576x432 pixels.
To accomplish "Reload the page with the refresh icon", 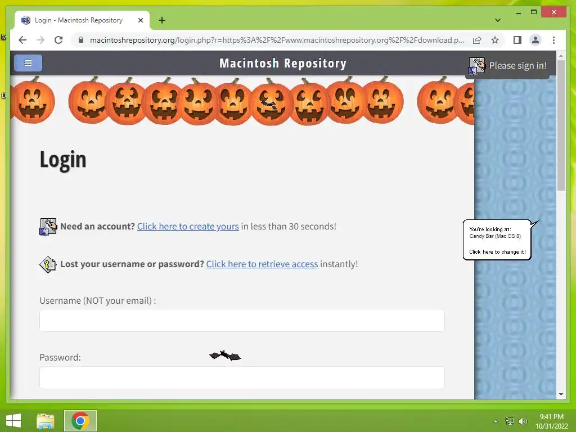I will [x=58, y=40].
